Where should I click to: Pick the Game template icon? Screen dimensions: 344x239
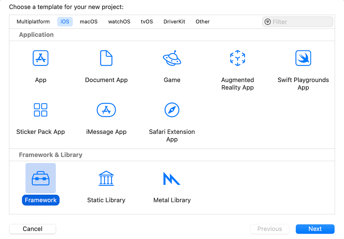click(x=172, y=58)
